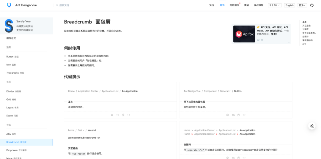Open the 3.2.10 version dropdown
321x159 pixels.
[275, 5]
